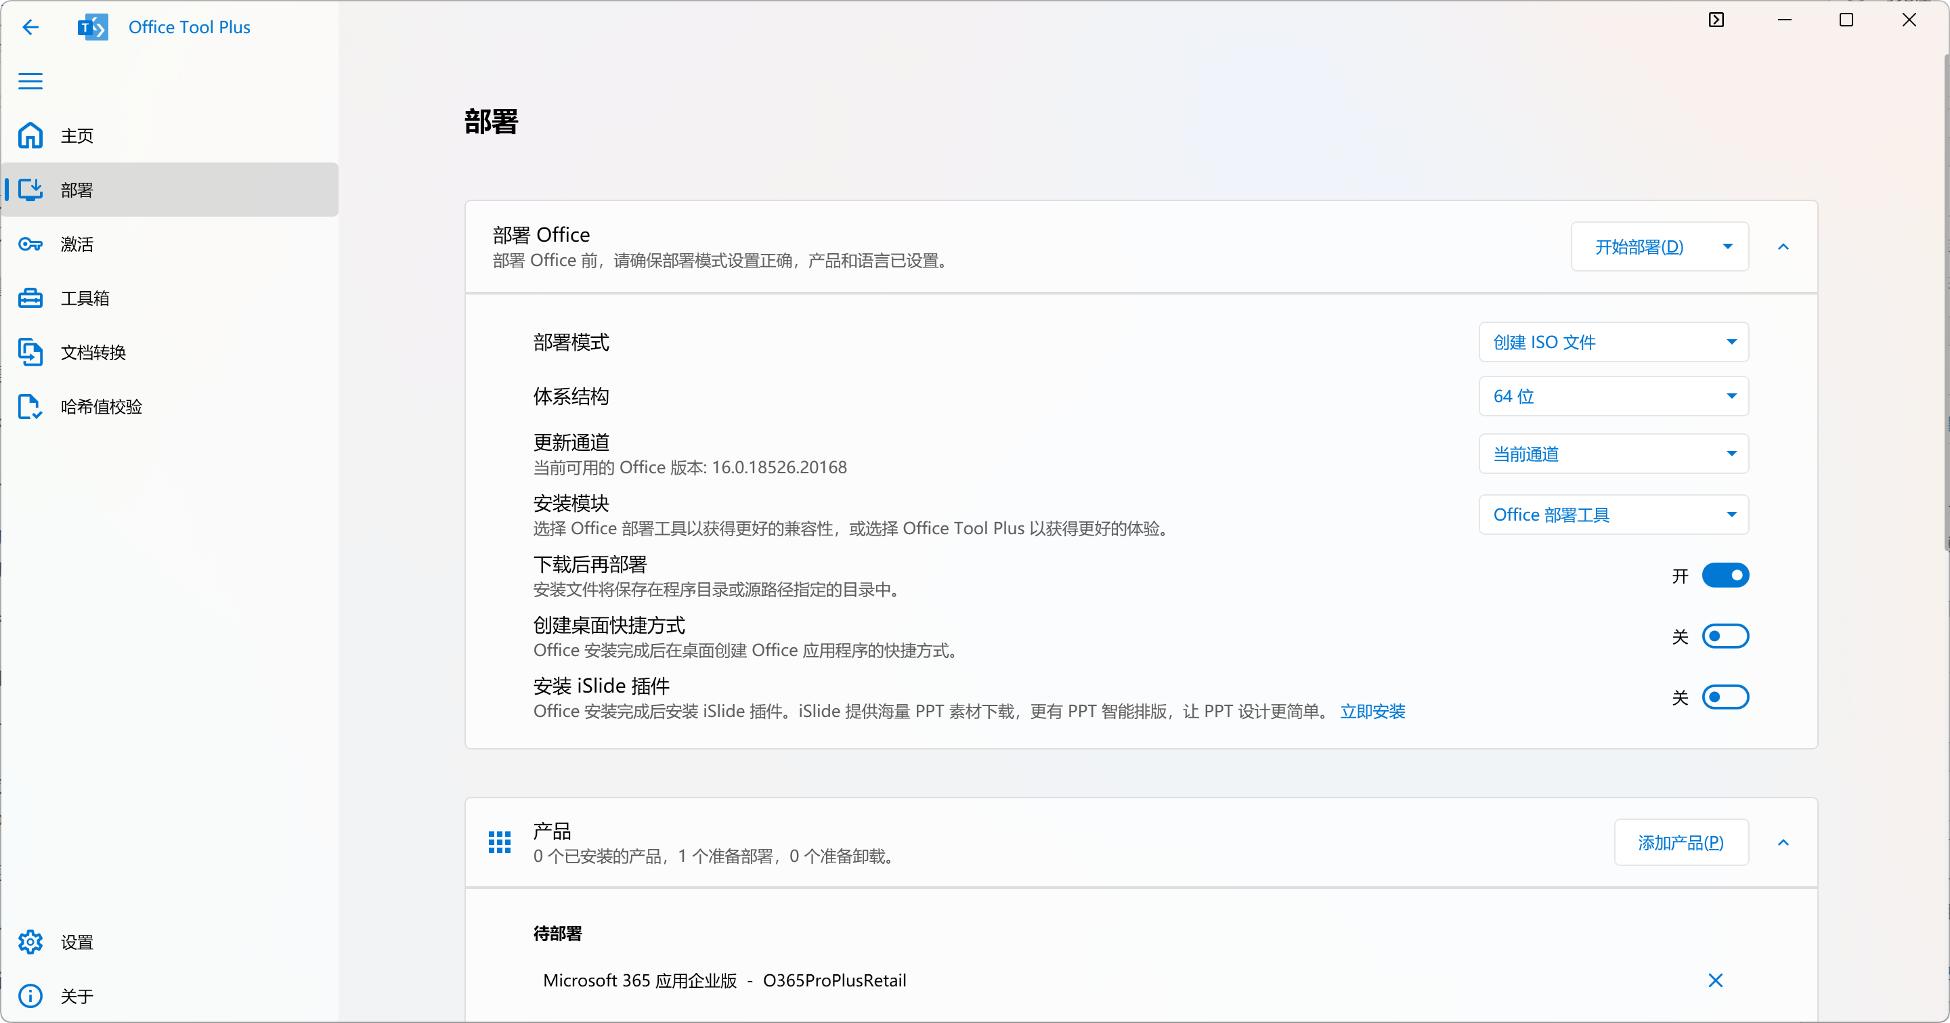Open the hamburger navigation menu
1950x1023 pixels.
click(30, 80)
